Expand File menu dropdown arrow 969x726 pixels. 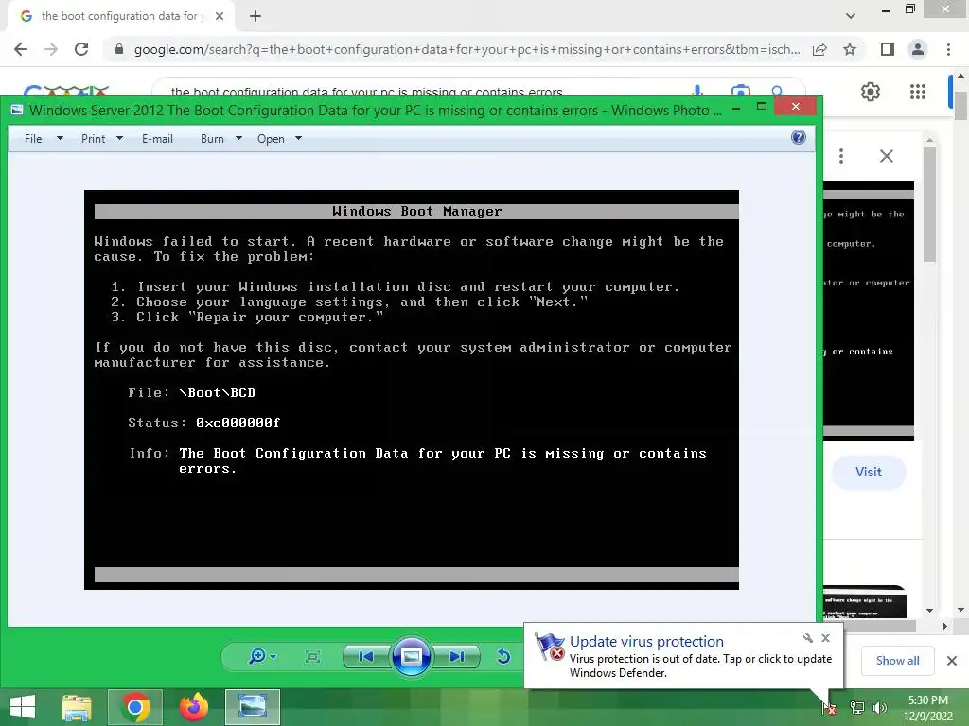[60, 138]
